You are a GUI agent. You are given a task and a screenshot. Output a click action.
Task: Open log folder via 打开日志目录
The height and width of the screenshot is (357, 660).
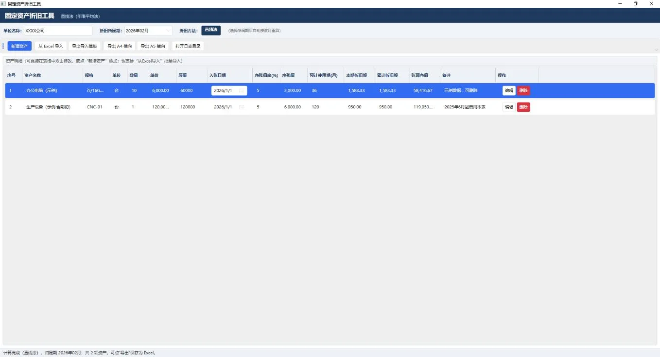(188, 46)
